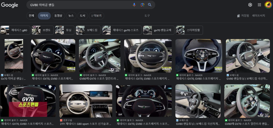
Task: Filter by 튜닝 chip
Action: pyautogui.click(x=64, y=30)
